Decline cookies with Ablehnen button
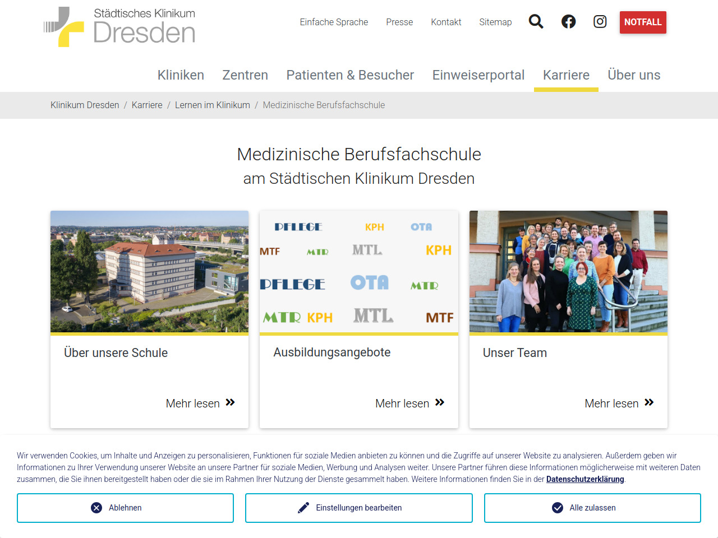718x538 pixels. (x=125, y=508)
